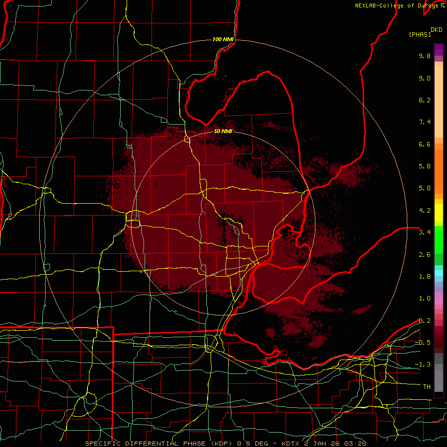The width and height of the screenshot is (447, 447).
Task: Click the 6.6 scale value
Action: click(x=425, y=144)
